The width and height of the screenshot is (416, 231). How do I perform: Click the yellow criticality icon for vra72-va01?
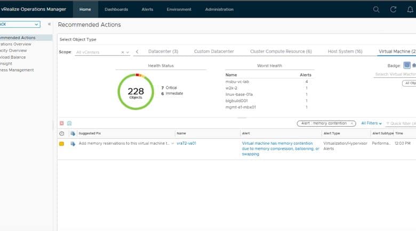point(61,144)
